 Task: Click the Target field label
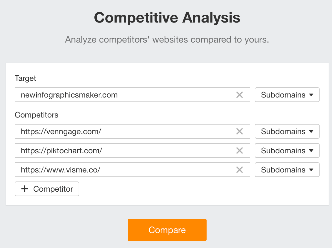coord(25,78)
